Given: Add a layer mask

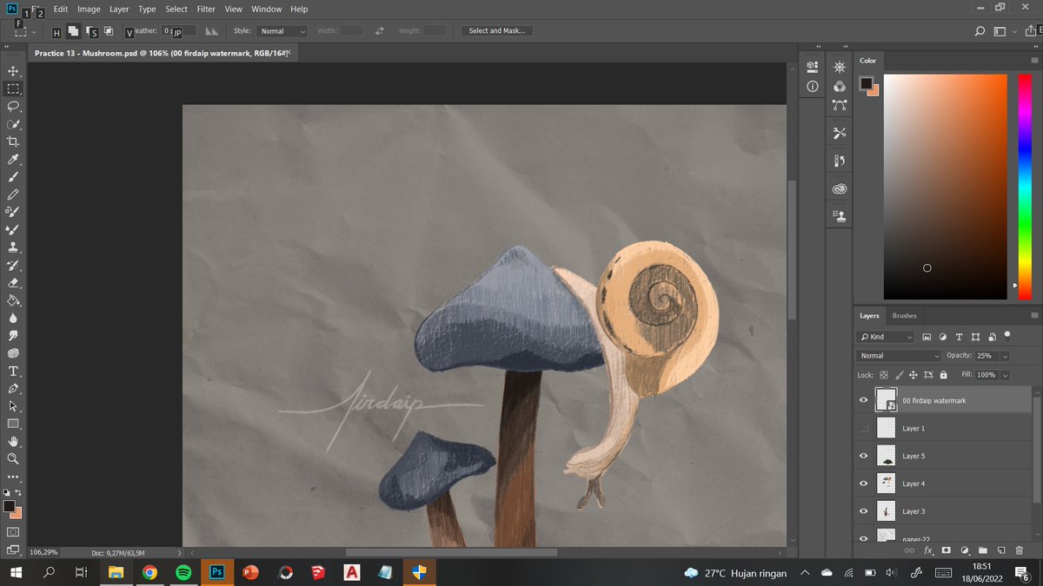Looking at the screenshot, I should coord(947,550).
